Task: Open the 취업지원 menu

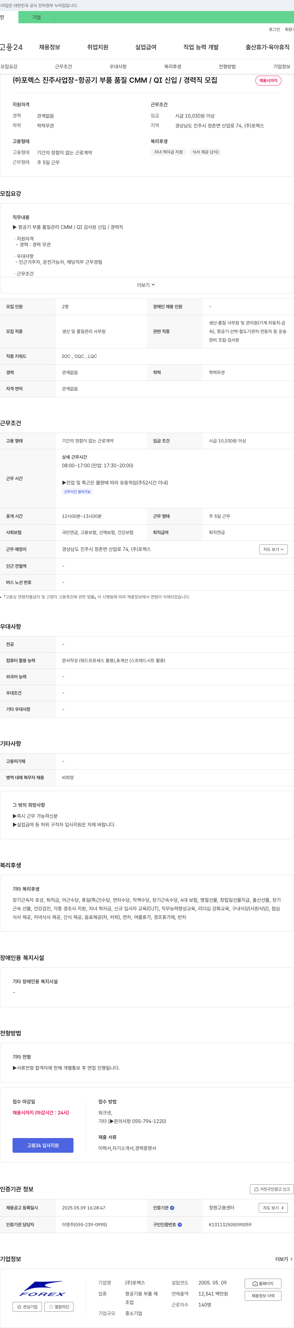Action: pos(97,47)
